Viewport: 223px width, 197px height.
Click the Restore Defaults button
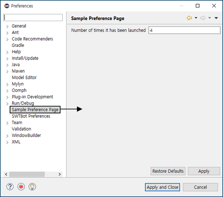(168, 171)
